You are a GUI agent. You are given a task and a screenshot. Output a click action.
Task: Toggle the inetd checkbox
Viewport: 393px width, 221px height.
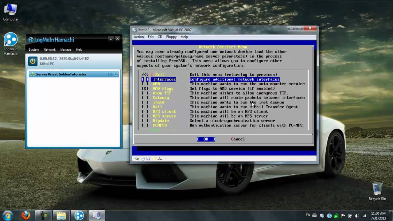point(145,102)
